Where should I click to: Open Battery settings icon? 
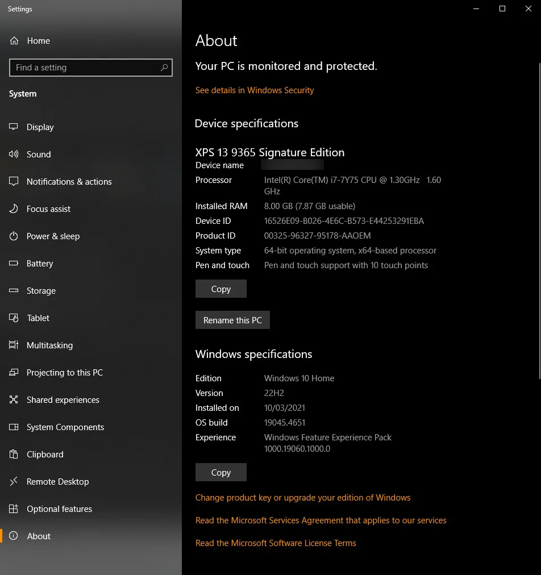click(x=14, y=264)
